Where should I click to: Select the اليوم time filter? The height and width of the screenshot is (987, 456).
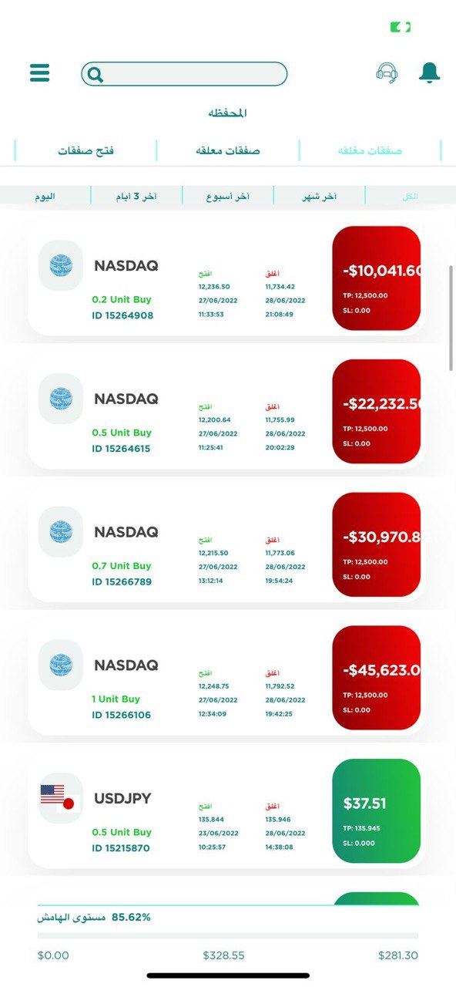pos(45,197)
